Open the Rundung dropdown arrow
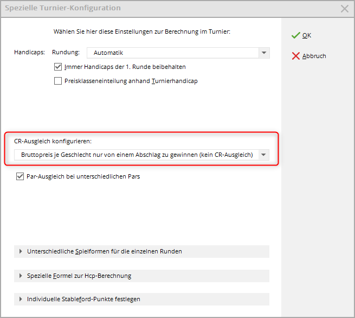The height and width of the screenshot is (318, 355). [x=263, y=53]
